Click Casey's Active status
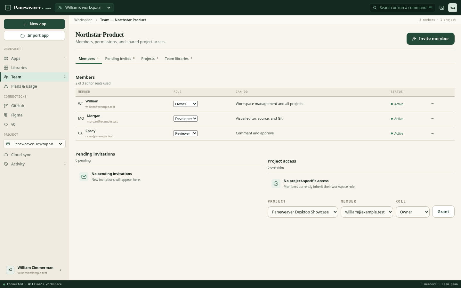The image size is (461, 288). 397,133
